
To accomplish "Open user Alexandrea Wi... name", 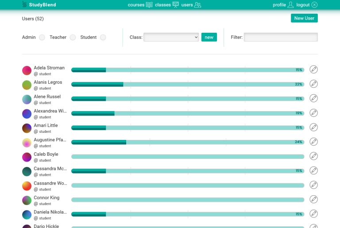I will [x=50, y=111].
